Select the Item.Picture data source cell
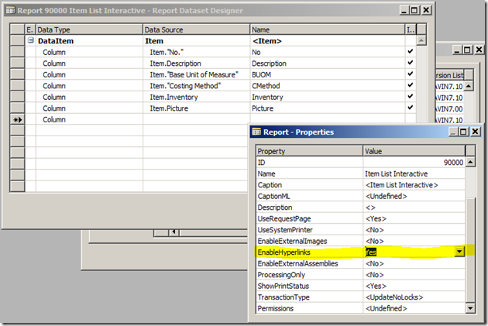 [x=197, y=108]
